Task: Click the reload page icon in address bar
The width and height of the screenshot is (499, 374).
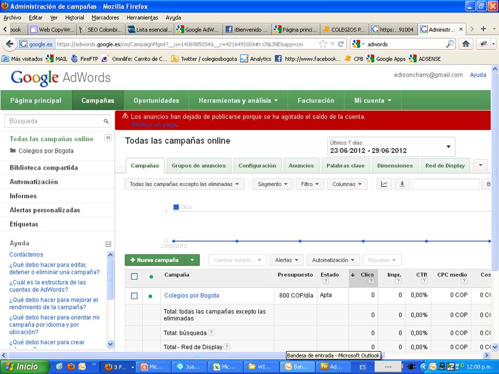Action: (x=341, y=44)
